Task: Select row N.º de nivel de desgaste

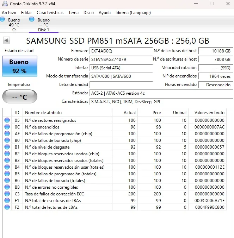Action: click(115, 147)
